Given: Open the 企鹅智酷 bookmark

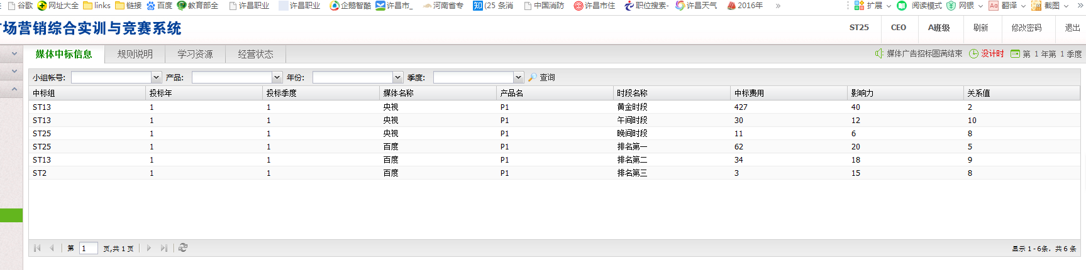Looking at the screenshot, I should (350, 6).
